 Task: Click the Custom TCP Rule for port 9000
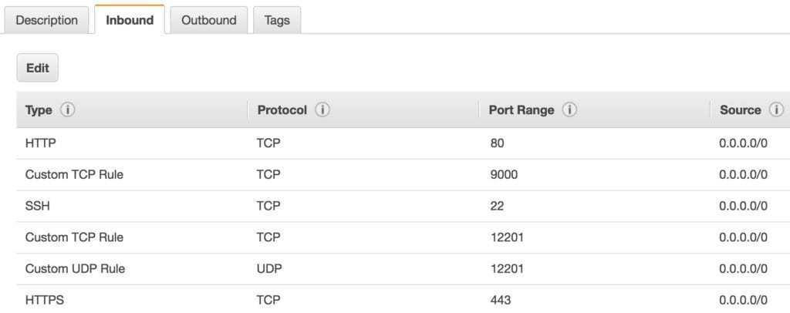click(74, 174)
